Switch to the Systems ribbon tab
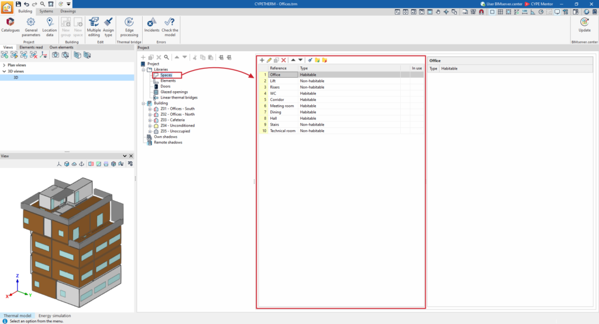This screenshot has height=324, width=599. tap(46, 11)
